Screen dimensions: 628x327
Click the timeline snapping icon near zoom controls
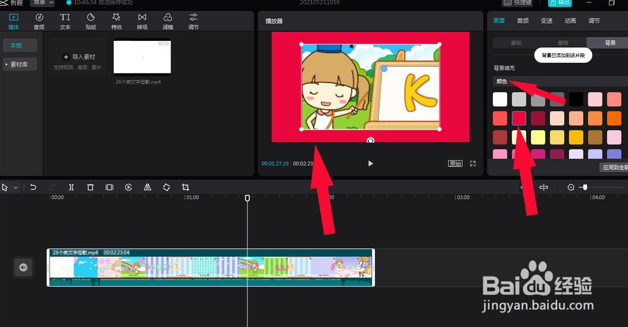543,187
